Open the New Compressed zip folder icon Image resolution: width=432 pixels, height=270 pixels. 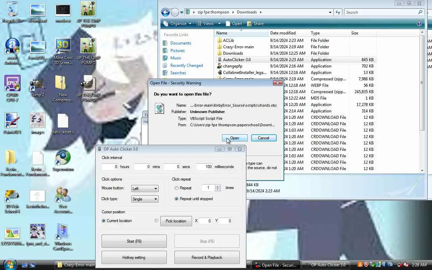pyautogui.click(x=63, y=88)
